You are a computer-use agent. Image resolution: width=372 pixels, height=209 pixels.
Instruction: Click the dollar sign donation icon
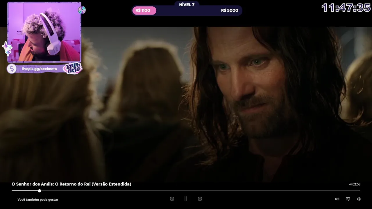11,69
